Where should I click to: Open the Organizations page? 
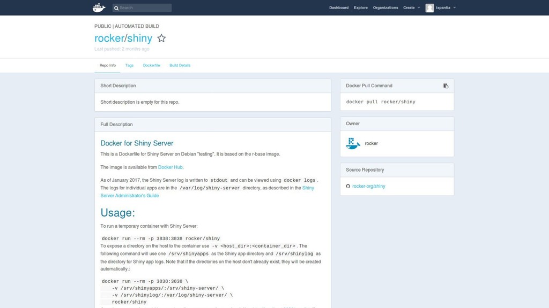(x=385, y=7)
